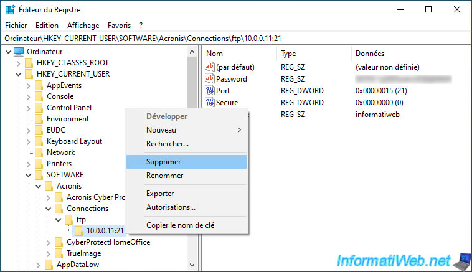Collapse the SOFTWARE key
This screenshot has width=472, height=272.
pos(28,175)
